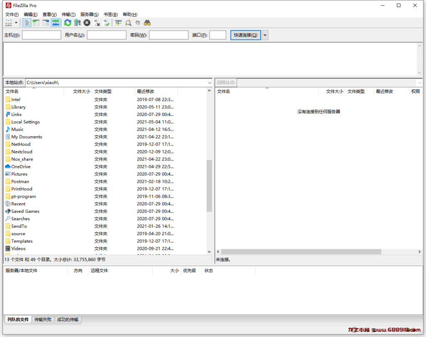Select the Searches magnifier icon

coord(8,219)
